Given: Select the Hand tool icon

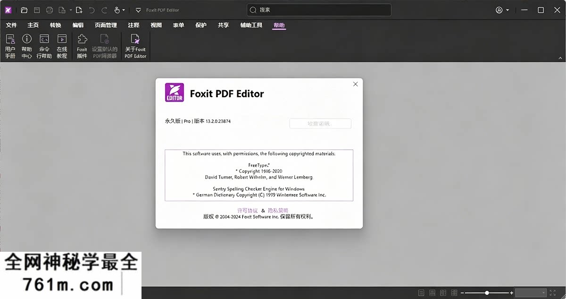Looking at the screenshot, I should pos(117,10).
